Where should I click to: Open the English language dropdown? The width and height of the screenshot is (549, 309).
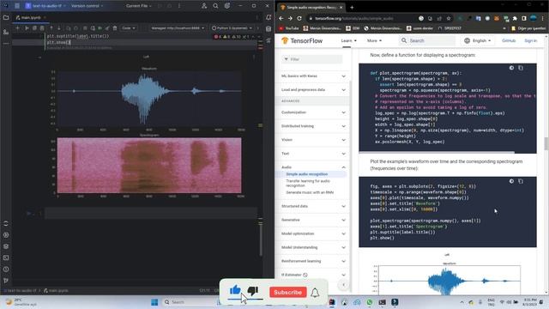coord(478,40)
